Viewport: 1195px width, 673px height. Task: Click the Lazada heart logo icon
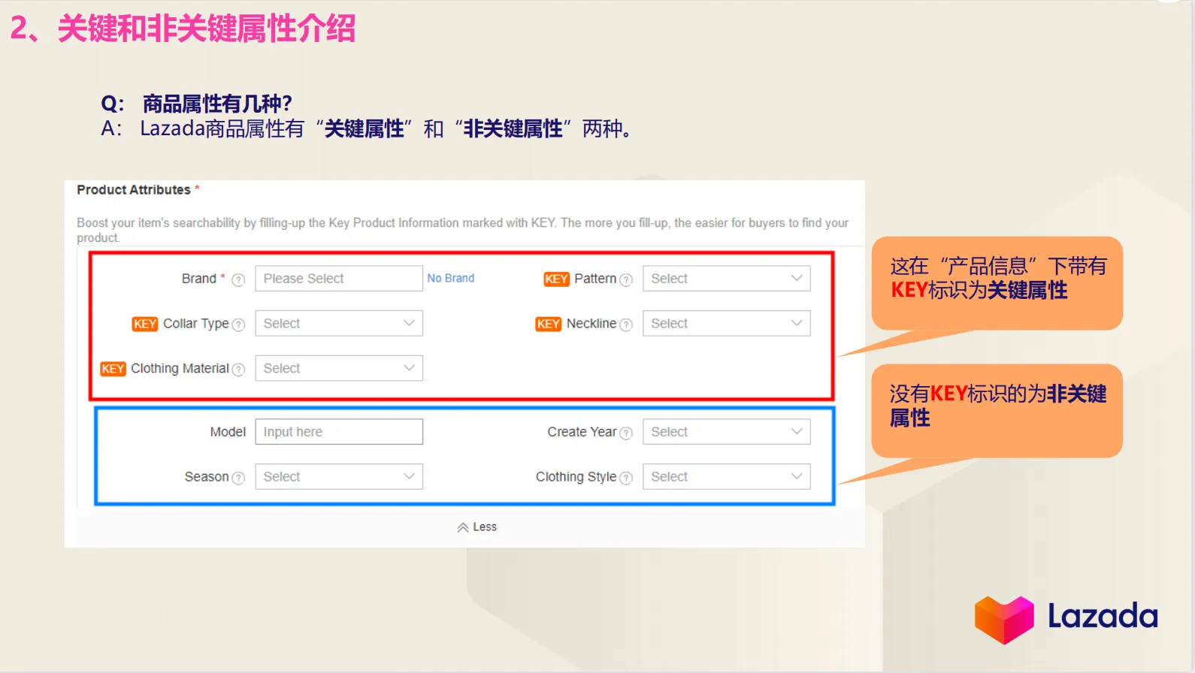click(1004, 620)
